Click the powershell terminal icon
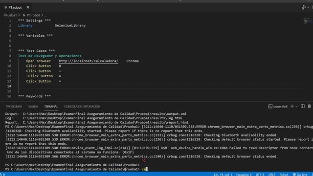 point(270,107)
